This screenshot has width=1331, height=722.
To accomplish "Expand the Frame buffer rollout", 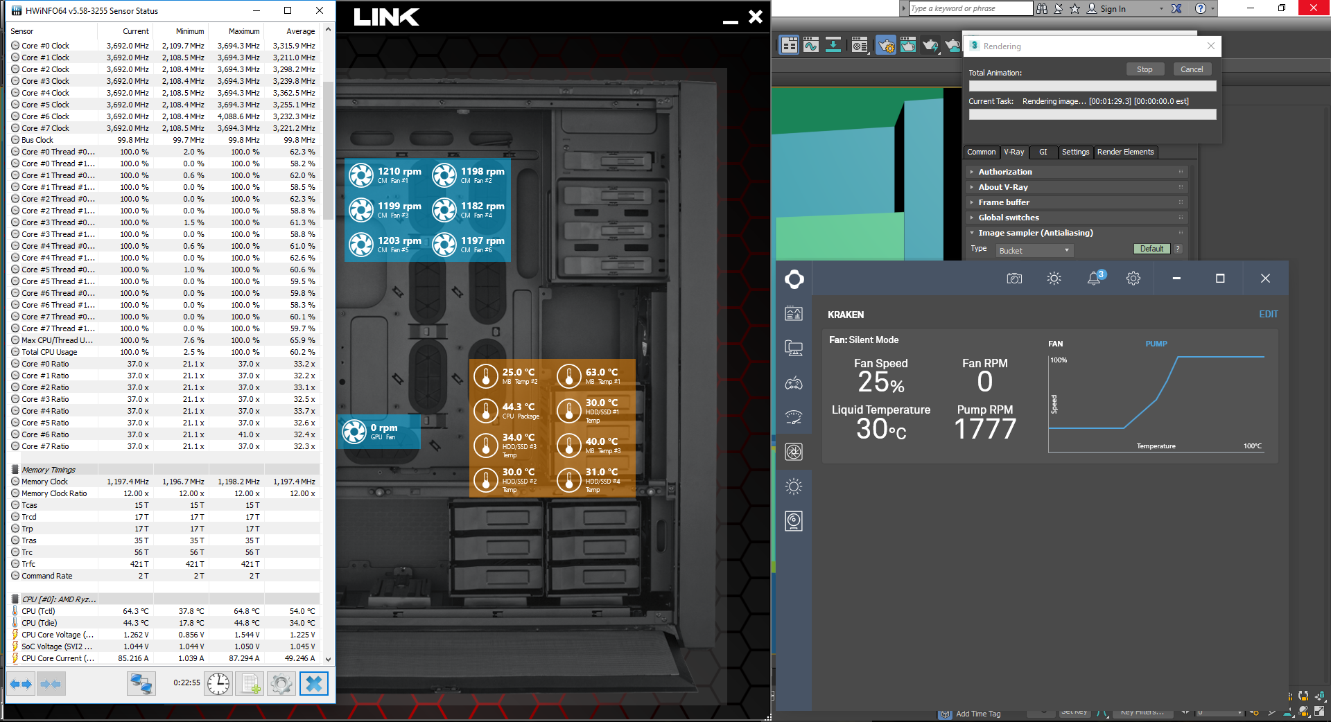I will (1076, 202).
